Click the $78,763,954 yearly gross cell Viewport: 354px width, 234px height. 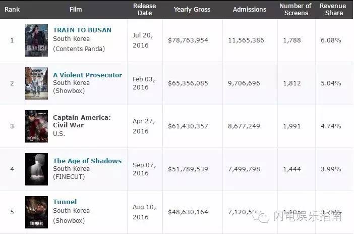(194, 40)
